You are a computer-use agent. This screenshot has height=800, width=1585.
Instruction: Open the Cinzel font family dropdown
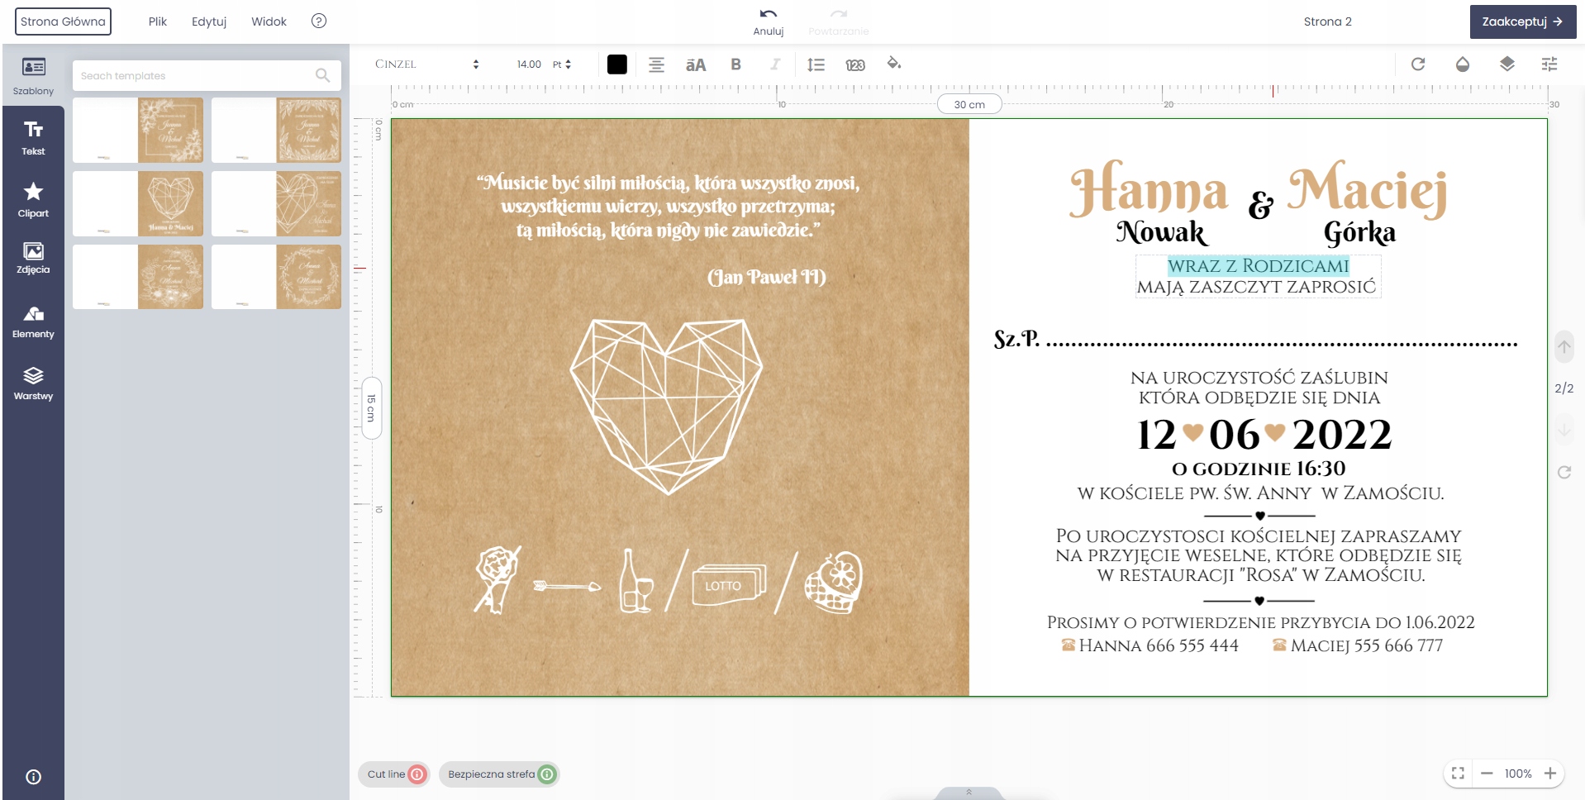click(426, 64)
